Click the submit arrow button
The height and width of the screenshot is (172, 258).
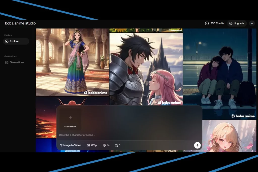[197, 145]
